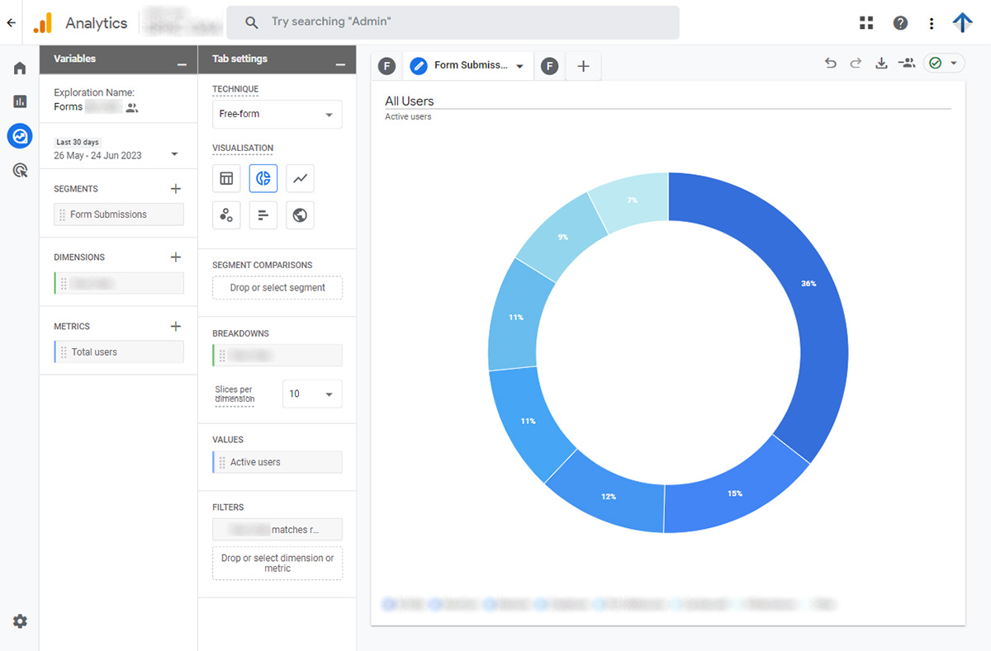The image size is (991, 651).
Task: Open the Help question mark icon
Action: [x=900, y=23]
